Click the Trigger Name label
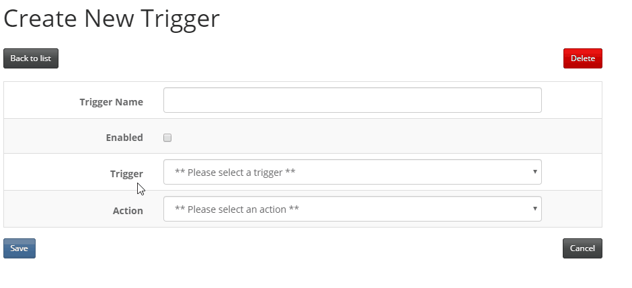632x288 pixels. pos(111,102)
